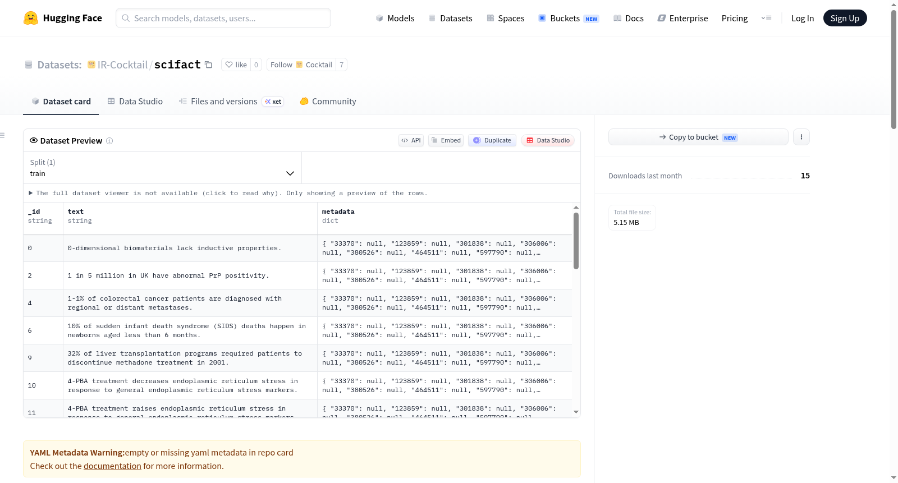Copy dataset name with the copy icon
This screenshot has width=898, height=483.
[x=208, y=65]
